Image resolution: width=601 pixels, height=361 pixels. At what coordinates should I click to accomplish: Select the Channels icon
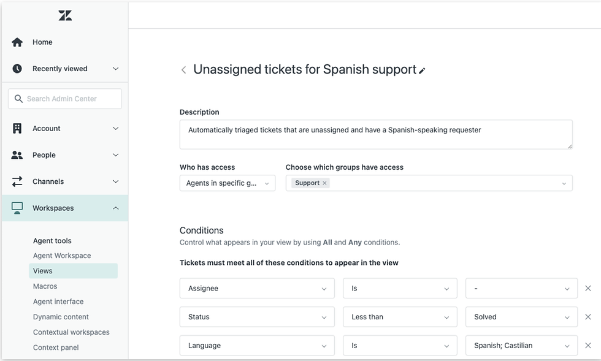pyautogui.click(x=17, y=181)
